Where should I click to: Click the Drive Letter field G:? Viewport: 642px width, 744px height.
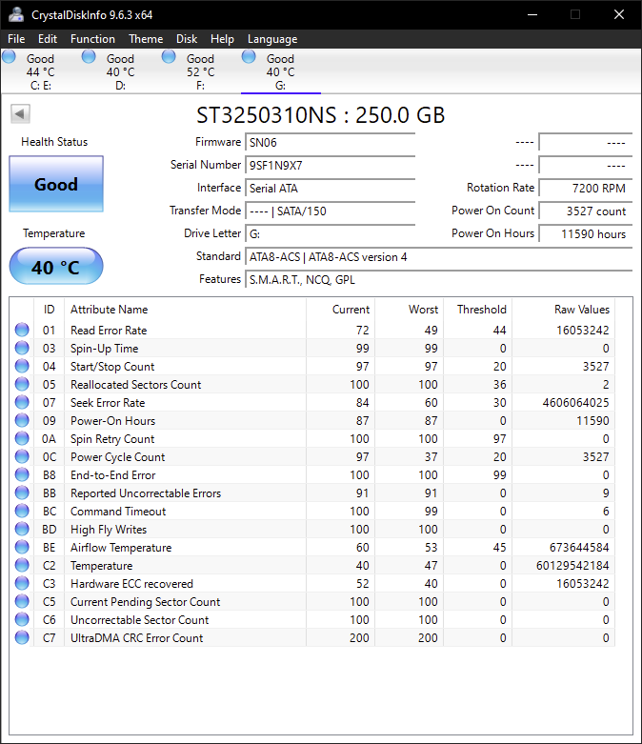click(331, 233)
